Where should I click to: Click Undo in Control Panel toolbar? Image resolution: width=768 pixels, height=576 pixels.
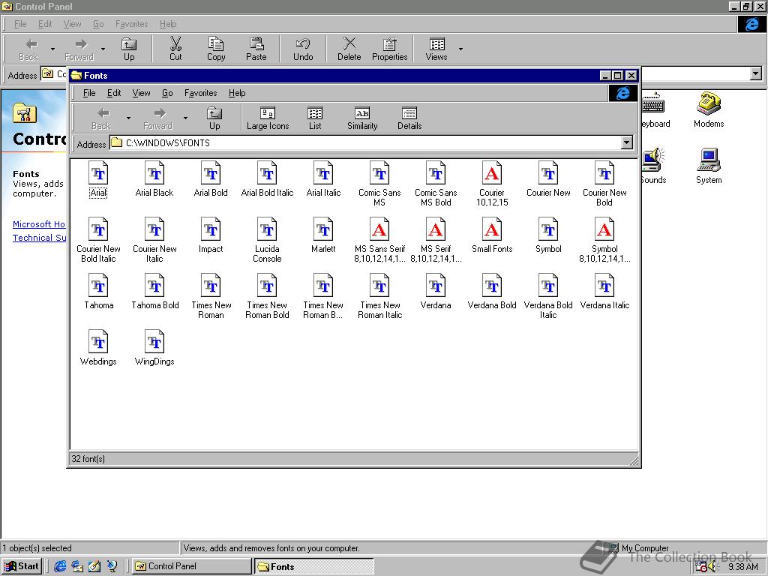click(303, 49)
